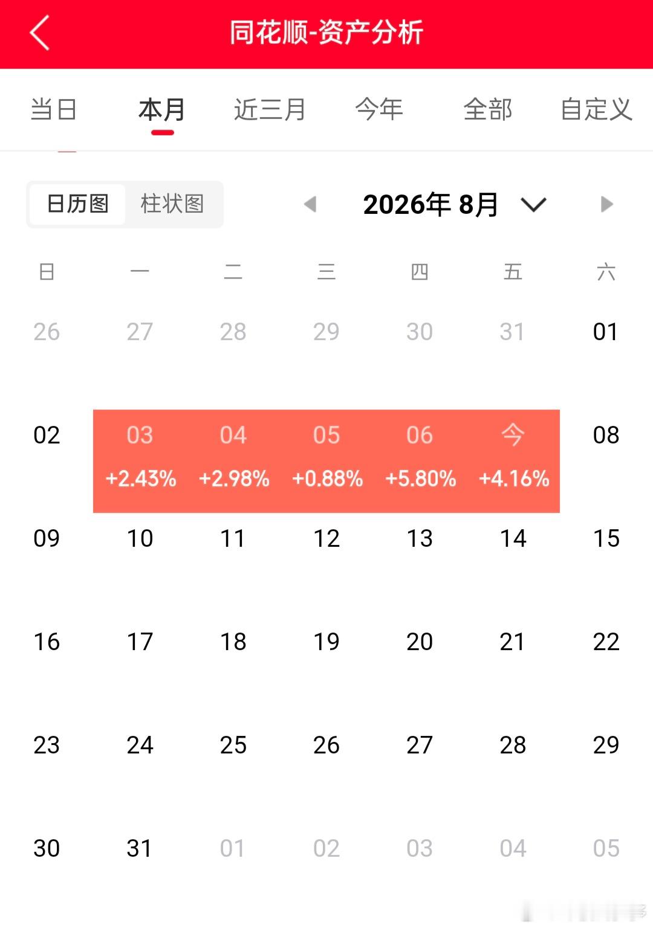Open the 自定义 custom range tab
This screenshot has height=928, width=653.
(x=596, y=109)
